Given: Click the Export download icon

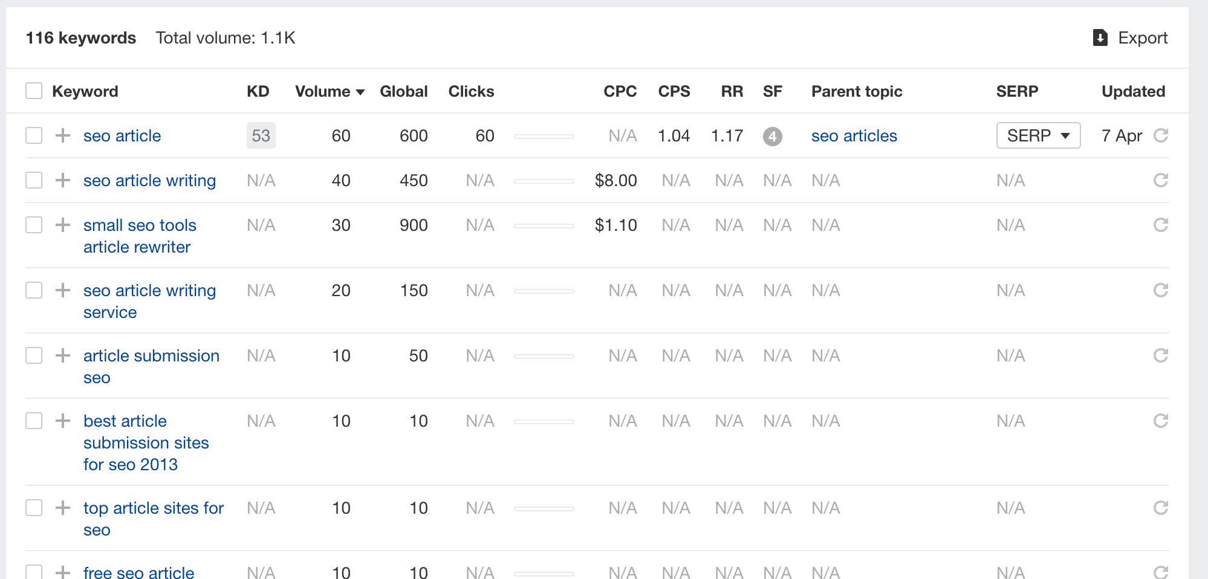Looking at the screenshot, I should pos(1100,38).
